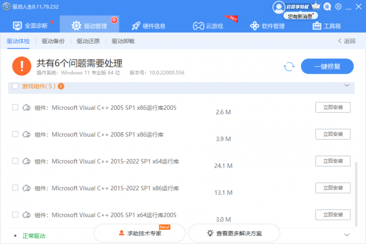Tick checkbox for Visual C++ 2008 x86
This screenshot has height=244, width=366.
15,134
